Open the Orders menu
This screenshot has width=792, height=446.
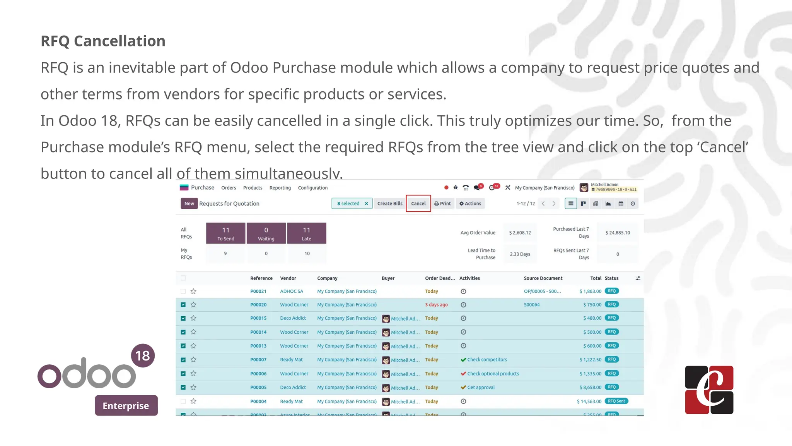229,188
